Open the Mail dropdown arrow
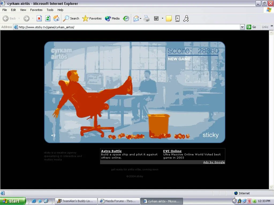The height and width of the screenshot is (205, 274). point(140,18)
